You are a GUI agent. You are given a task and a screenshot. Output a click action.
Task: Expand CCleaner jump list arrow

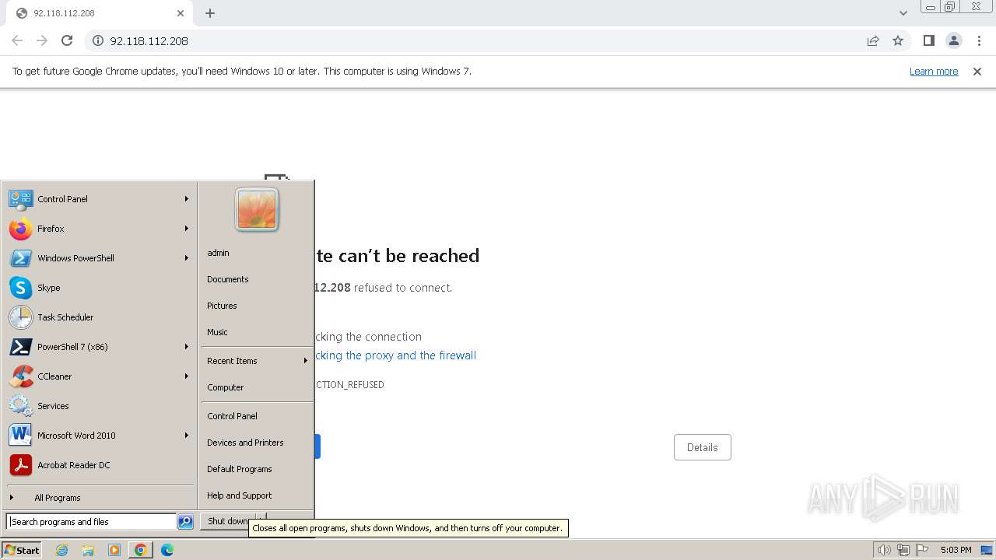click(x=187, y=376)
